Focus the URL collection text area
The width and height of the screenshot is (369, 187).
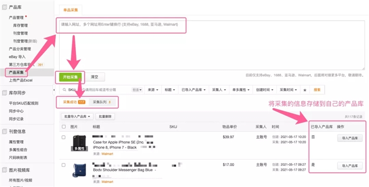point(212,45)
